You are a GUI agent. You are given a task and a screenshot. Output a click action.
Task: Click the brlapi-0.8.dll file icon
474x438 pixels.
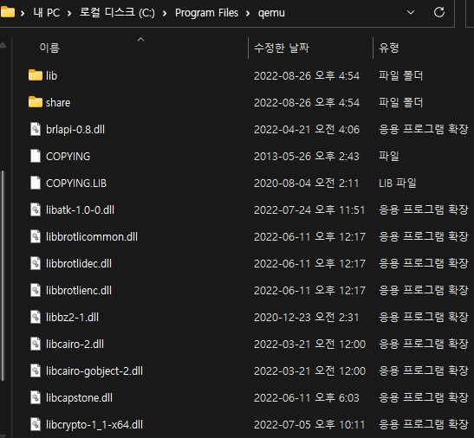[36, 129]
